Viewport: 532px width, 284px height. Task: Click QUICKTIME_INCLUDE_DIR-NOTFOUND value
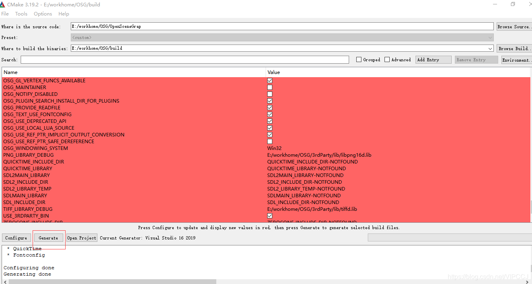point(313,162)
